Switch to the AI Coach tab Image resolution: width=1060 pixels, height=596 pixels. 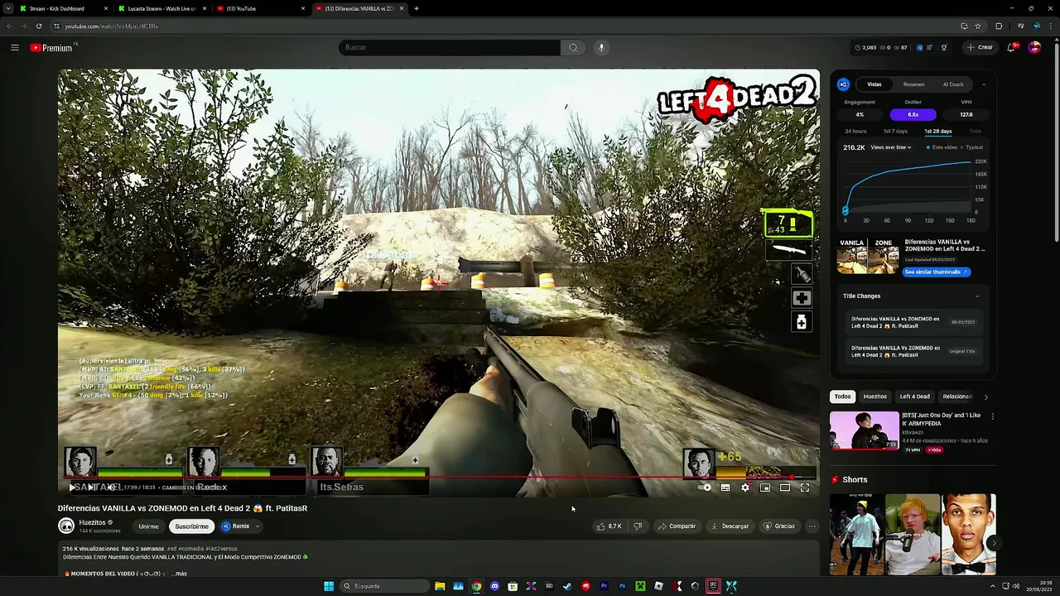[x=953, y=84]
